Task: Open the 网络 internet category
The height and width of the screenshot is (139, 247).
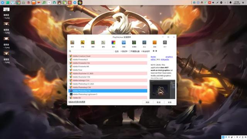Action: (123, 44)
